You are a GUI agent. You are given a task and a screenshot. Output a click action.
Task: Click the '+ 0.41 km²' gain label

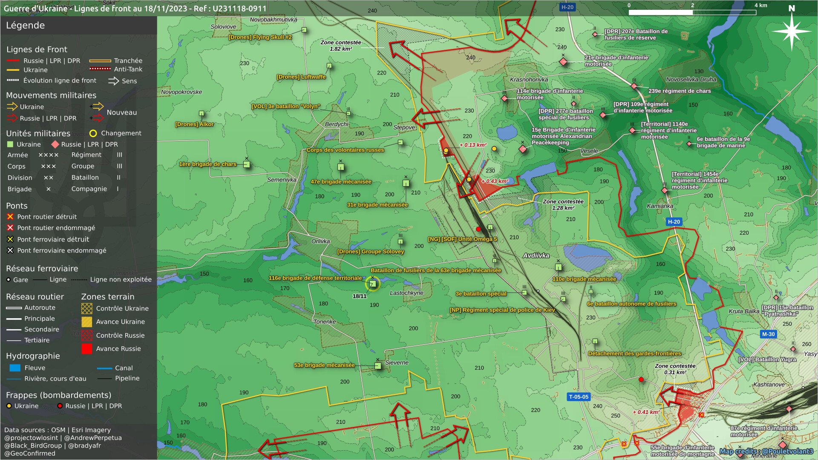pos(646,412)
